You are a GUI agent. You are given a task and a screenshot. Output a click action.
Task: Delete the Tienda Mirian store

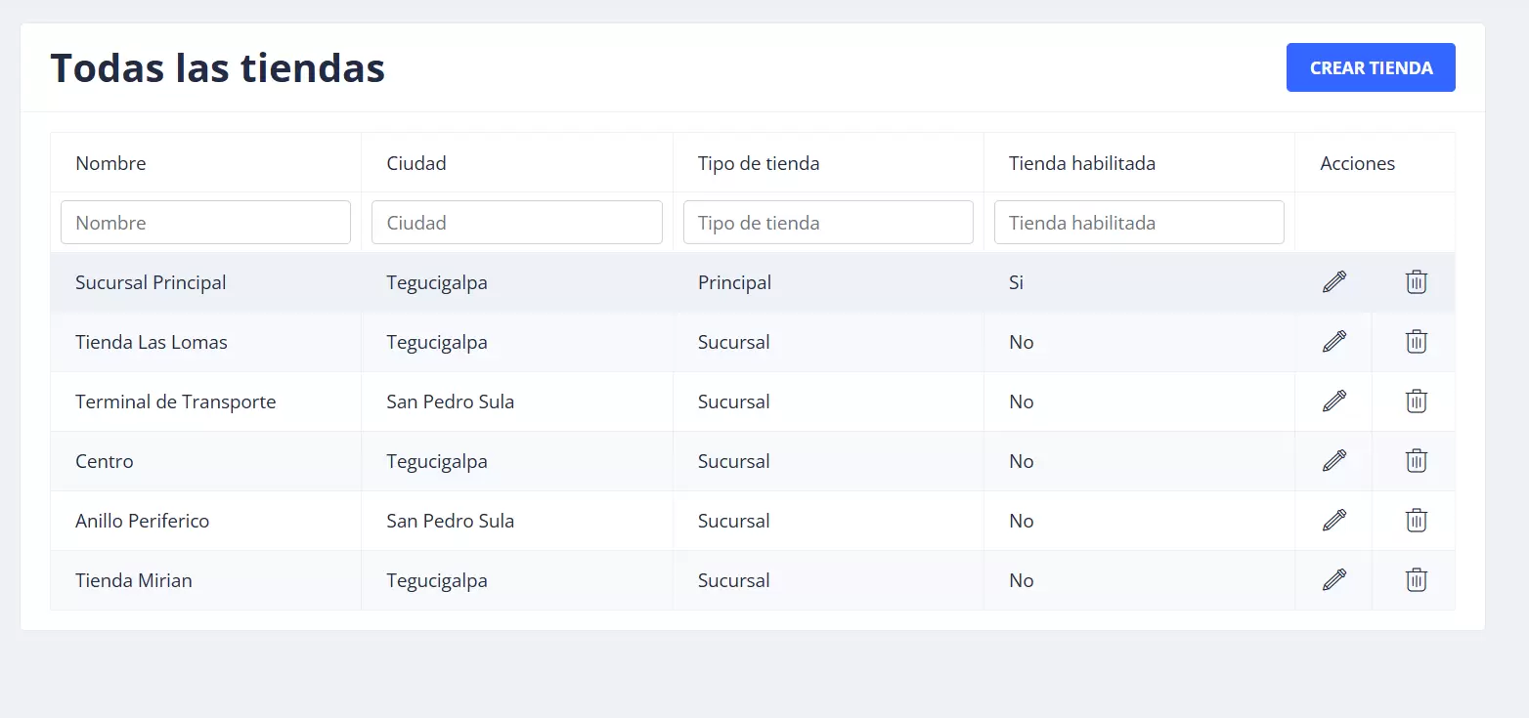pos(1416,580)
